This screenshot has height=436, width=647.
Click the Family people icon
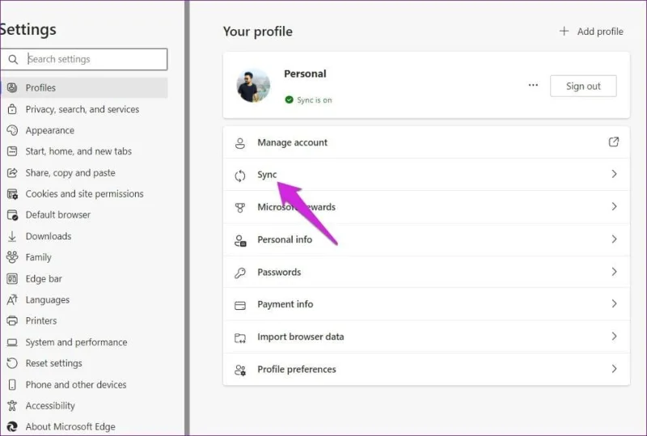click(x=12, y=257)
